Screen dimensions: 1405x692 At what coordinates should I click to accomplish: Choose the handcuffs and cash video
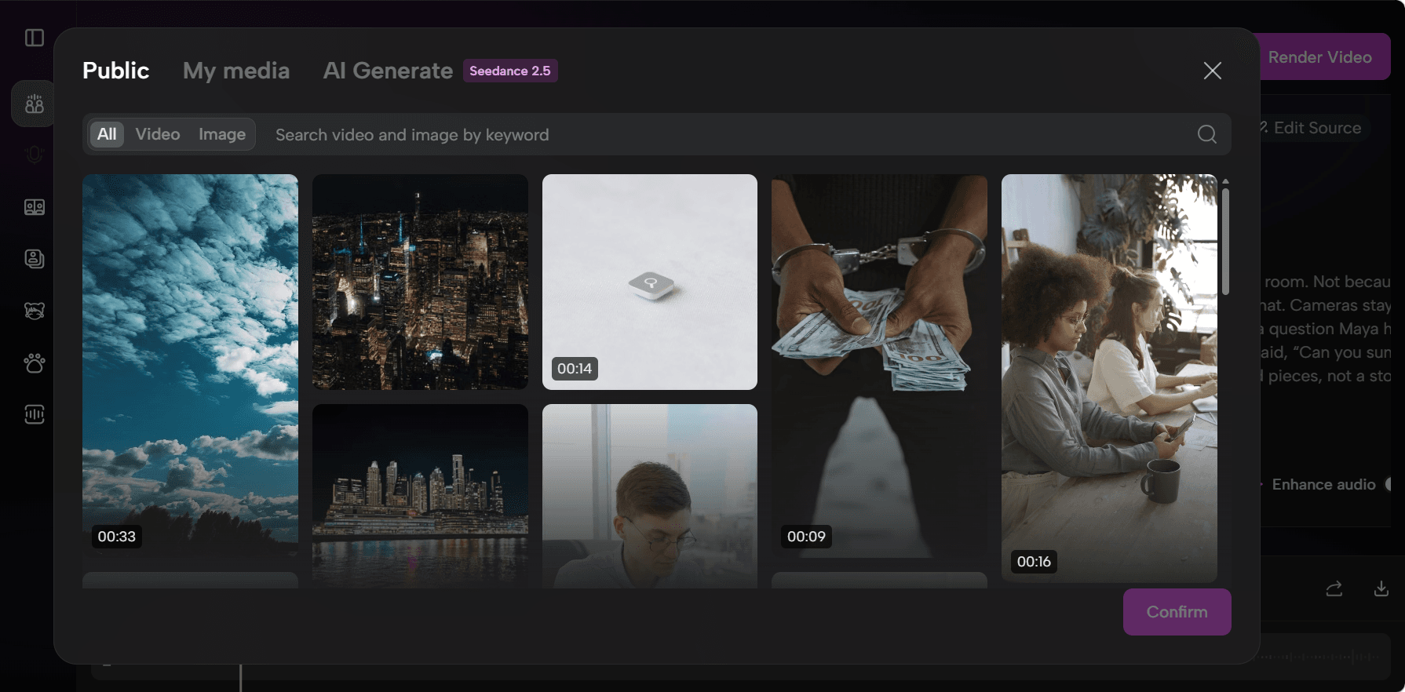click(x=879, y=366)
